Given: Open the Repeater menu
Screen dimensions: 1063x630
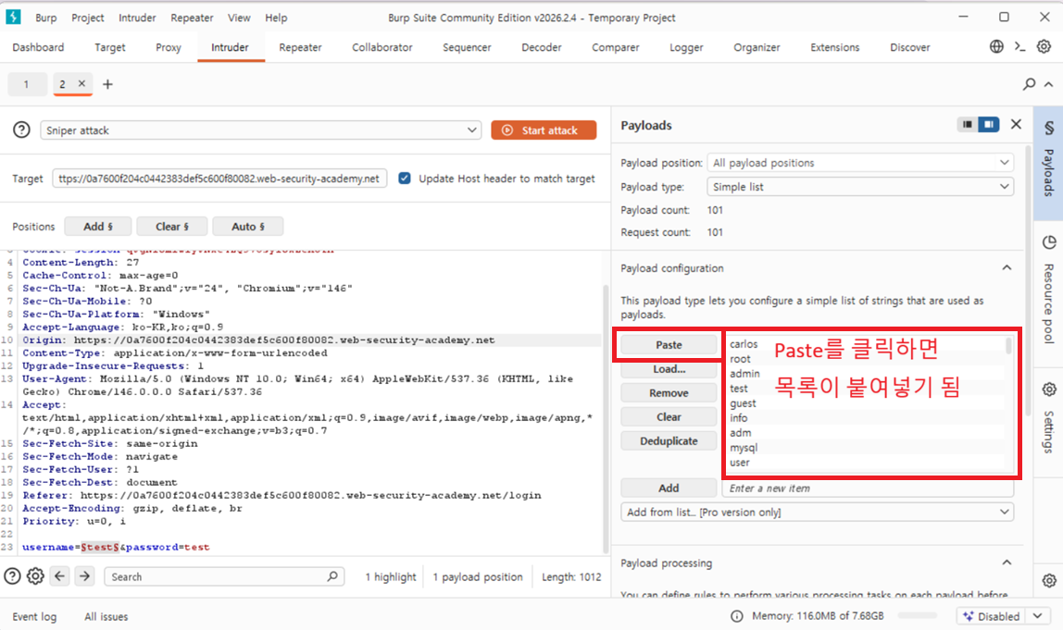Looking at the screenshot, I should click(x=192, y=18).
